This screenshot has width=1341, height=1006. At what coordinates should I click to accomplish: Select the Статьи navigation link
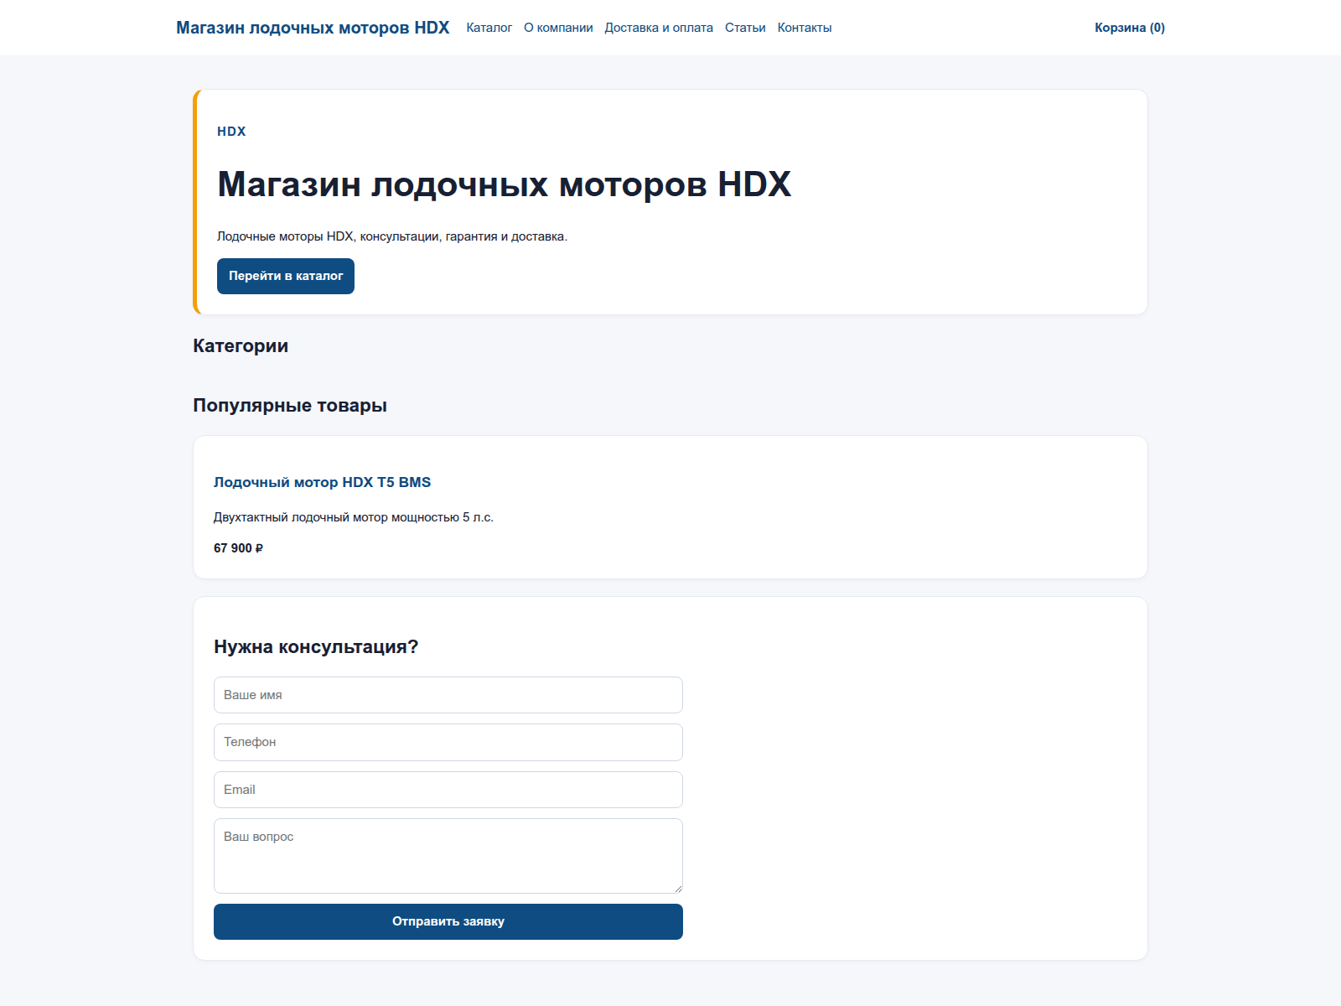(x=745, y=28)
